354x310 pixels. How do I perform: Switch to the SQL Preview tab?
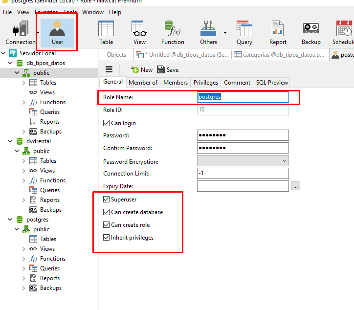pyautogui.click(x=272, y=83)
